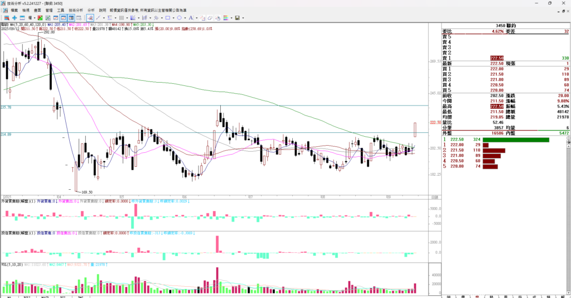Select the rectangle drawing tool

pos(167,17)
